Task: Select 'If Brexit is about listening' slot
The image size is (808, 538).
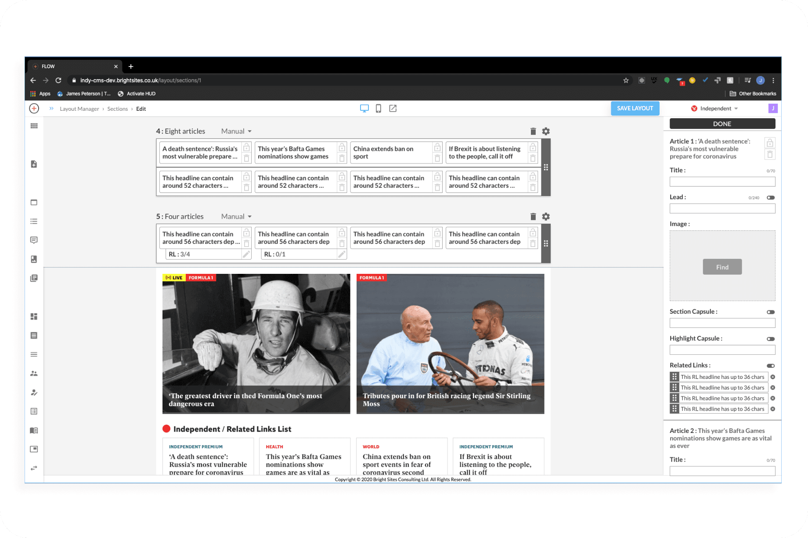Action: click(486, 153)
